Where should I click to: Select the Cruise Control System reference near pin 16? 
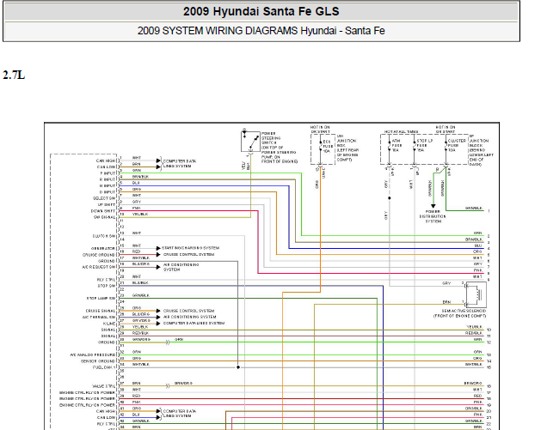tap(185, 253)
